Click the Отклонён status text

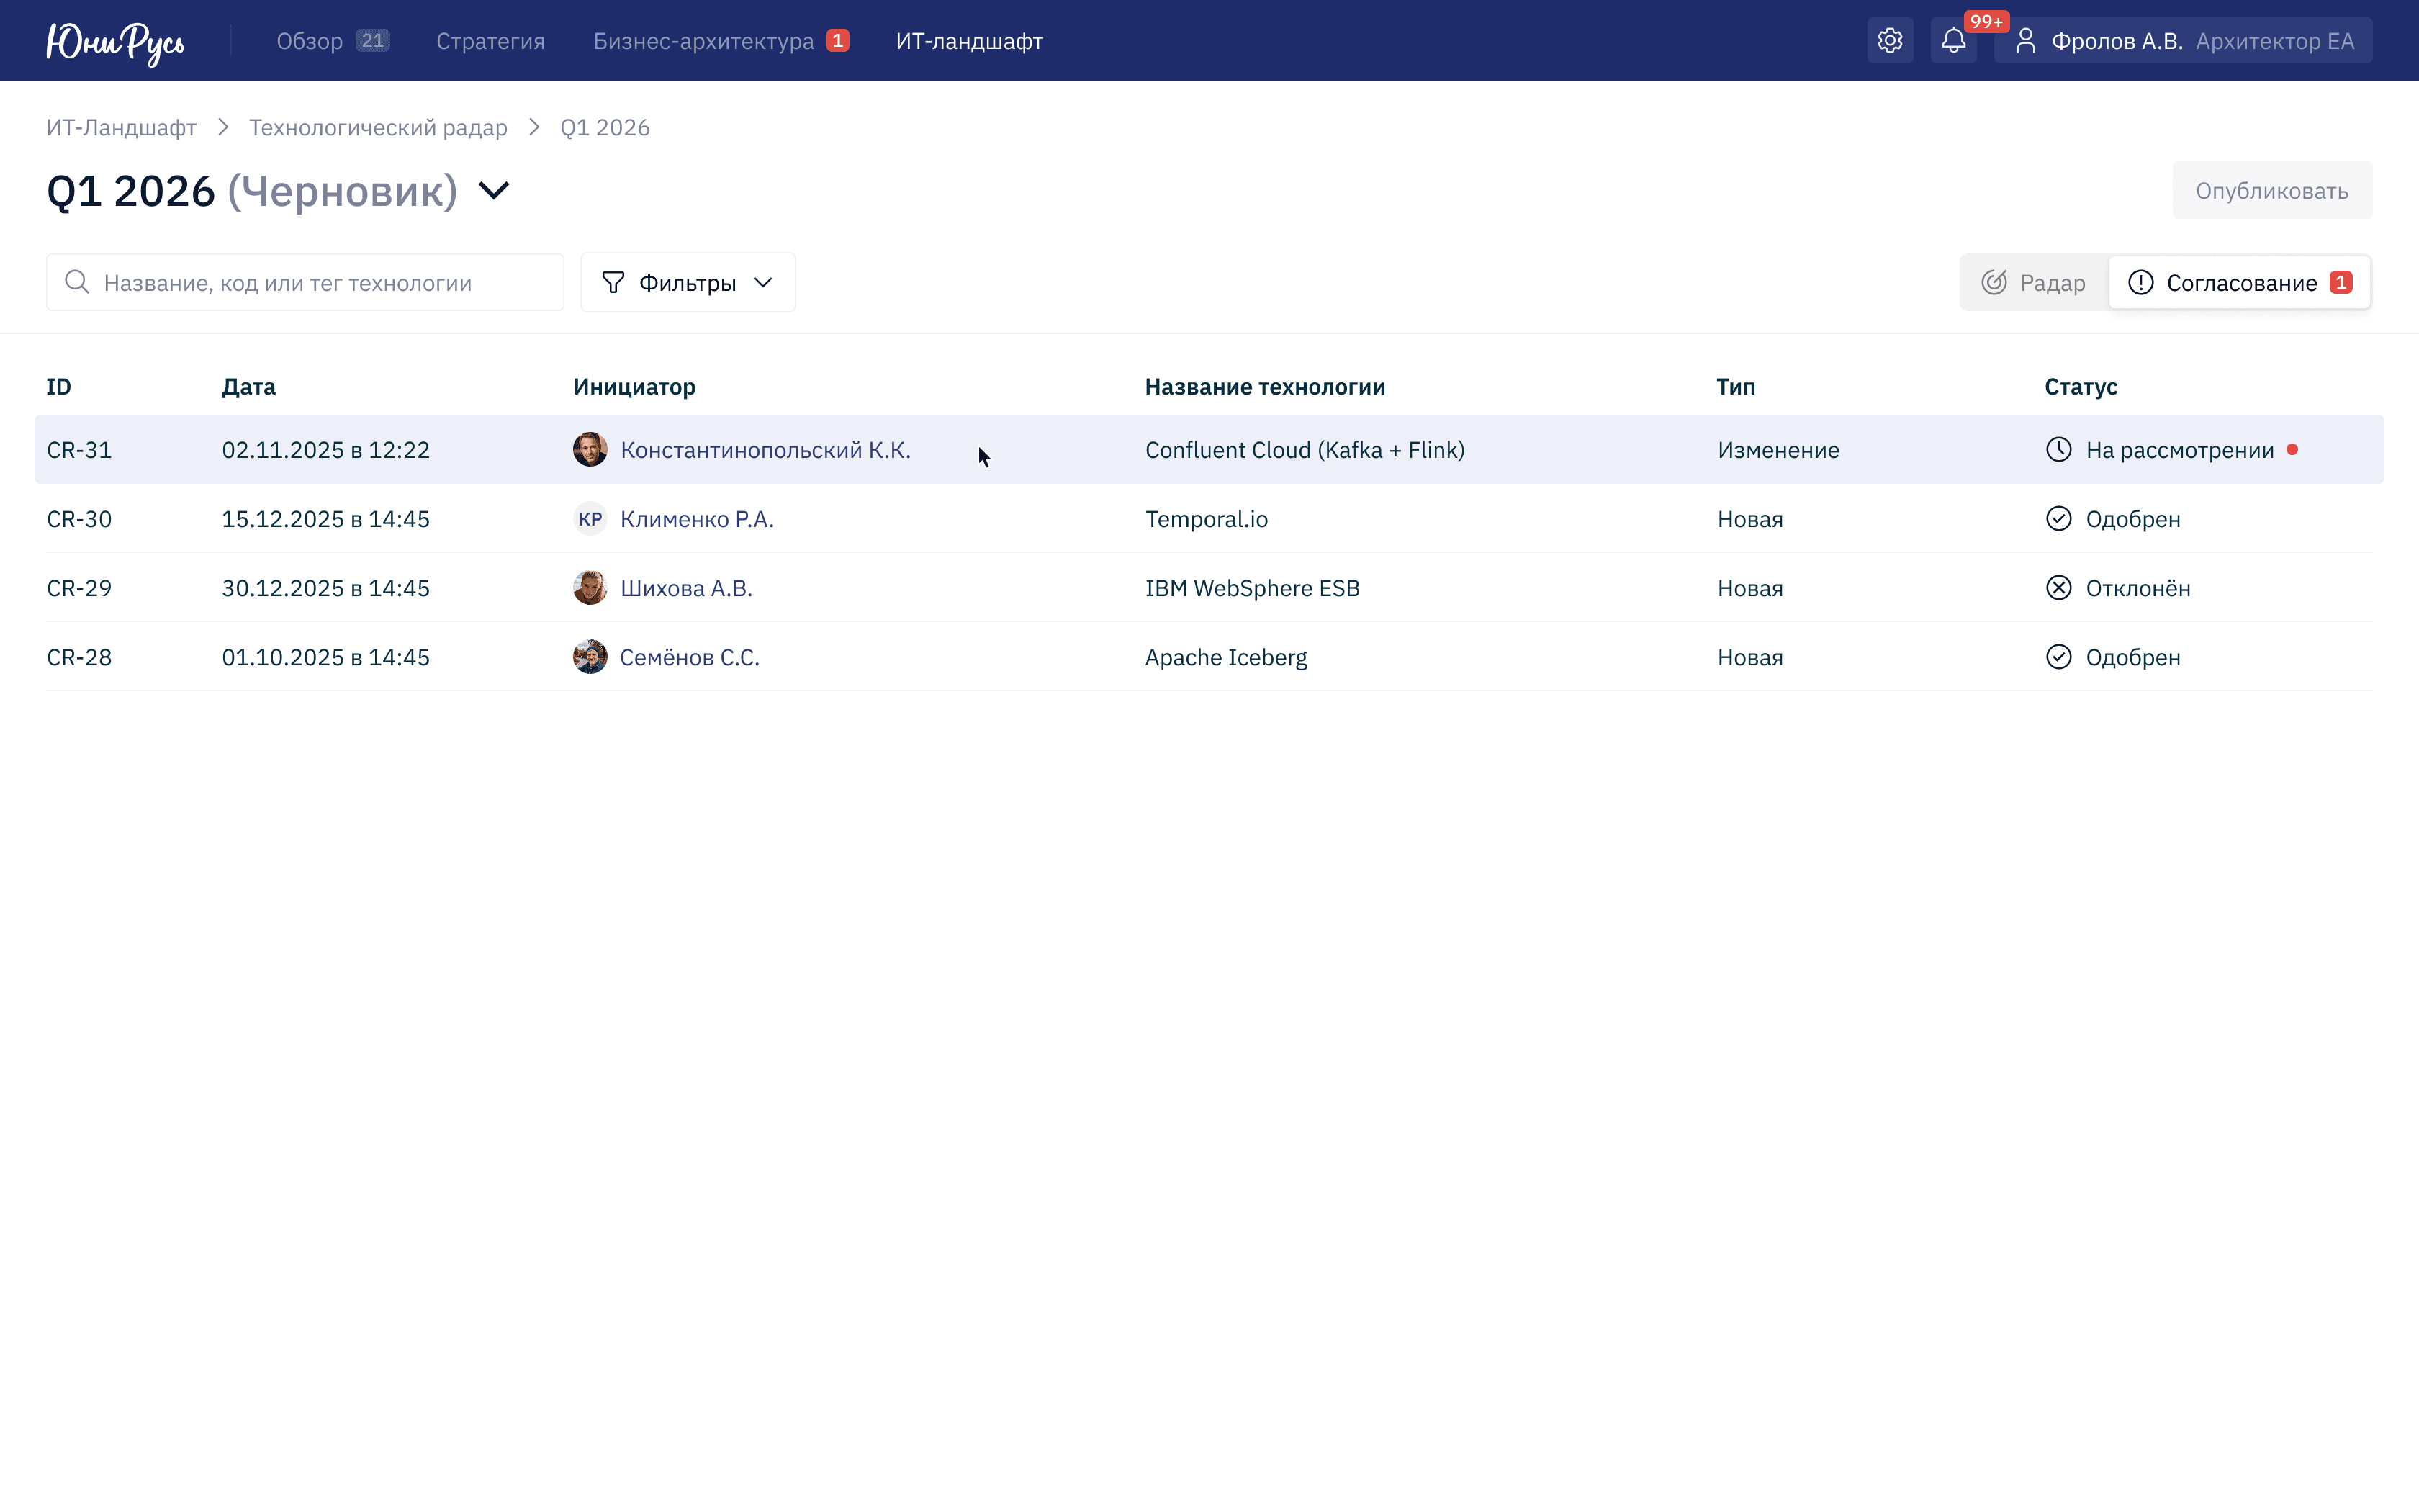tap(2137, 588)
